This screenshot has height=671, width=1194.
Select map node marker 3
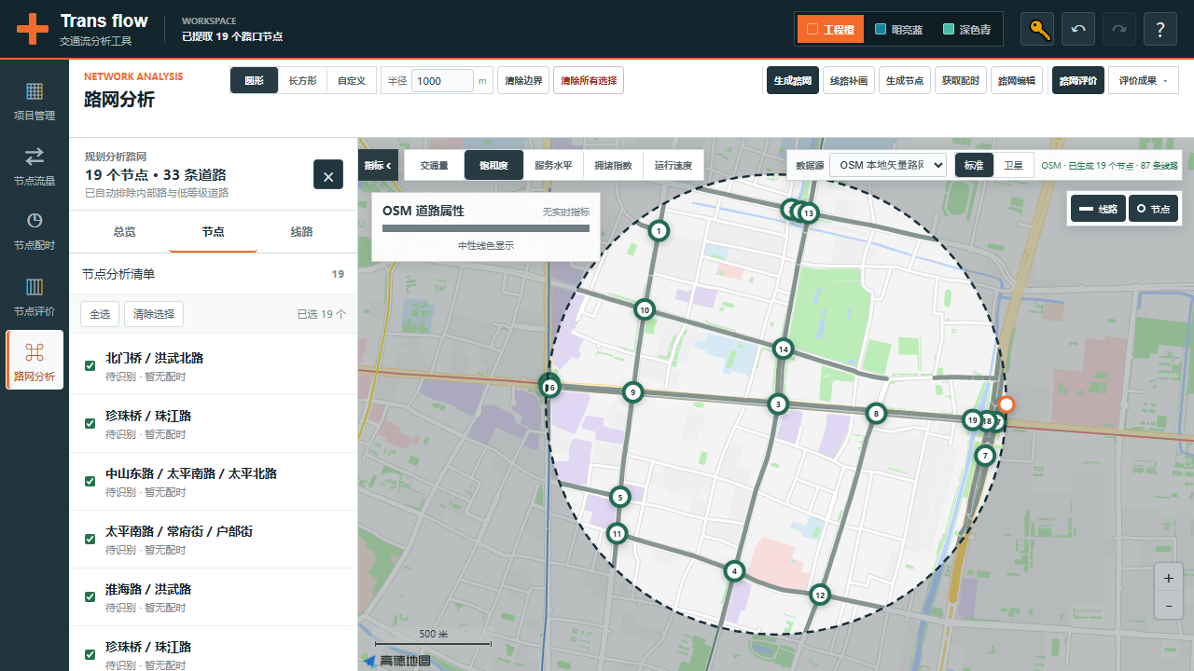(777, 404)
